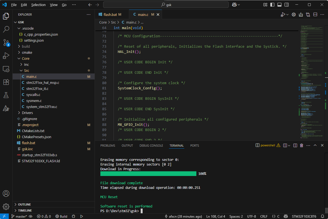Click the gsk command center search box
Viewport: 328px width, 219px height.
pos(166,5)
